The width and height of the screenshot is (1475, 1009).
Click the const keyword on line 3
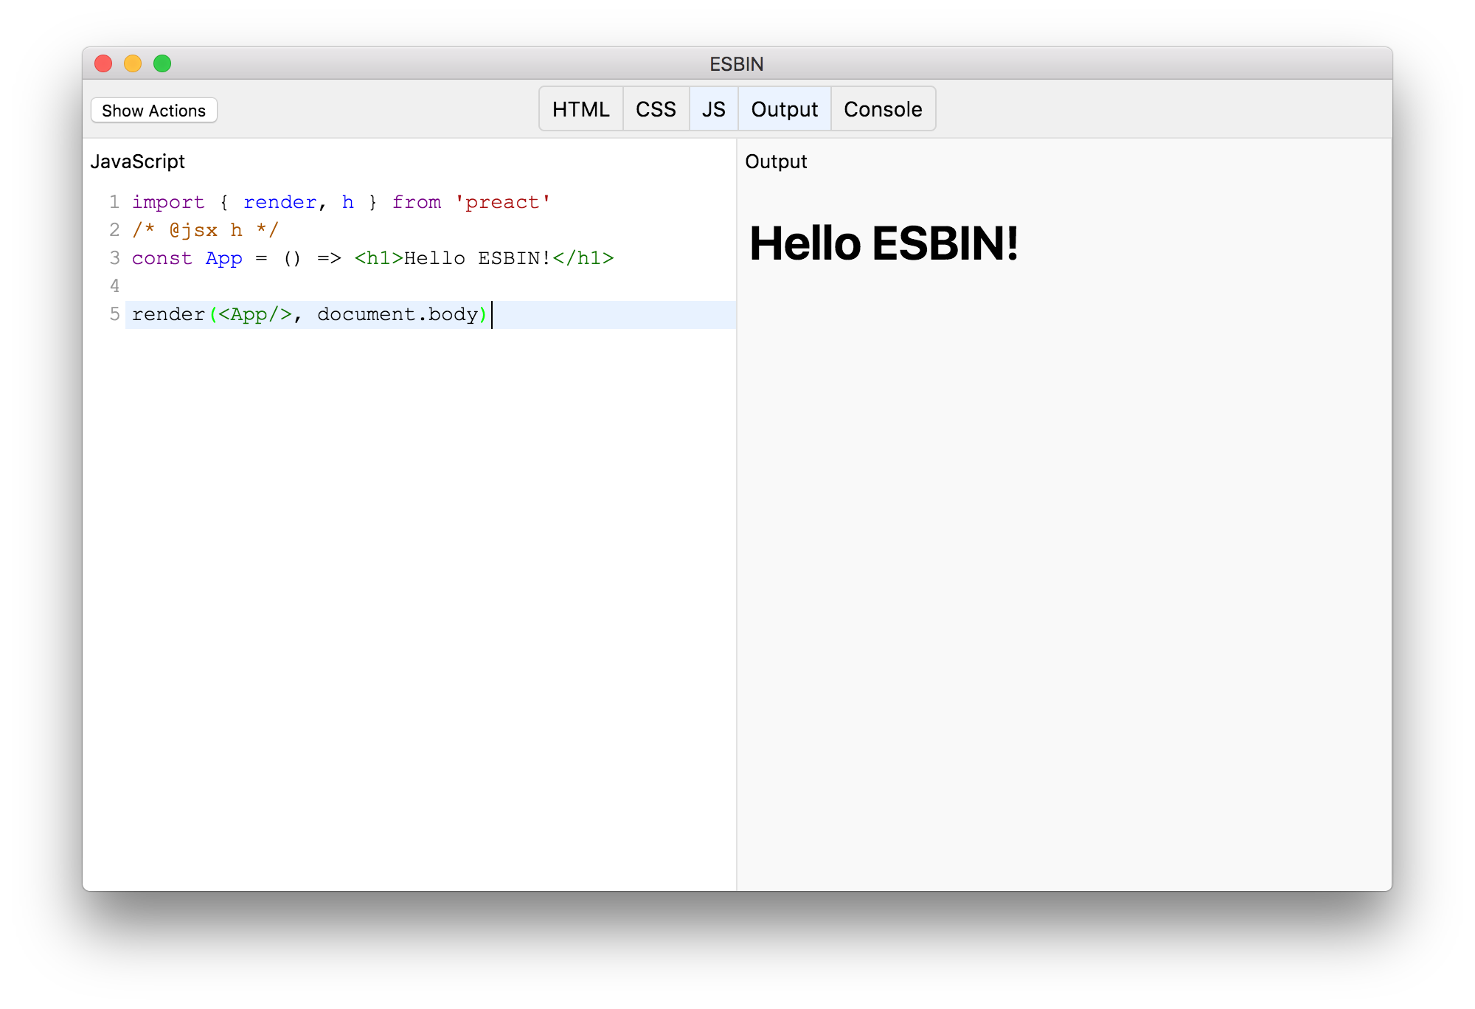(x=162, y=258)
